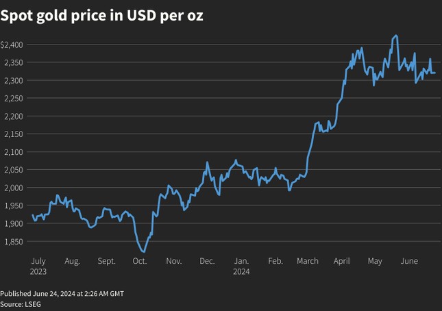Click the Source: LSEG text
The width and height of the screenshot is (442, 311).
point(21,305)
